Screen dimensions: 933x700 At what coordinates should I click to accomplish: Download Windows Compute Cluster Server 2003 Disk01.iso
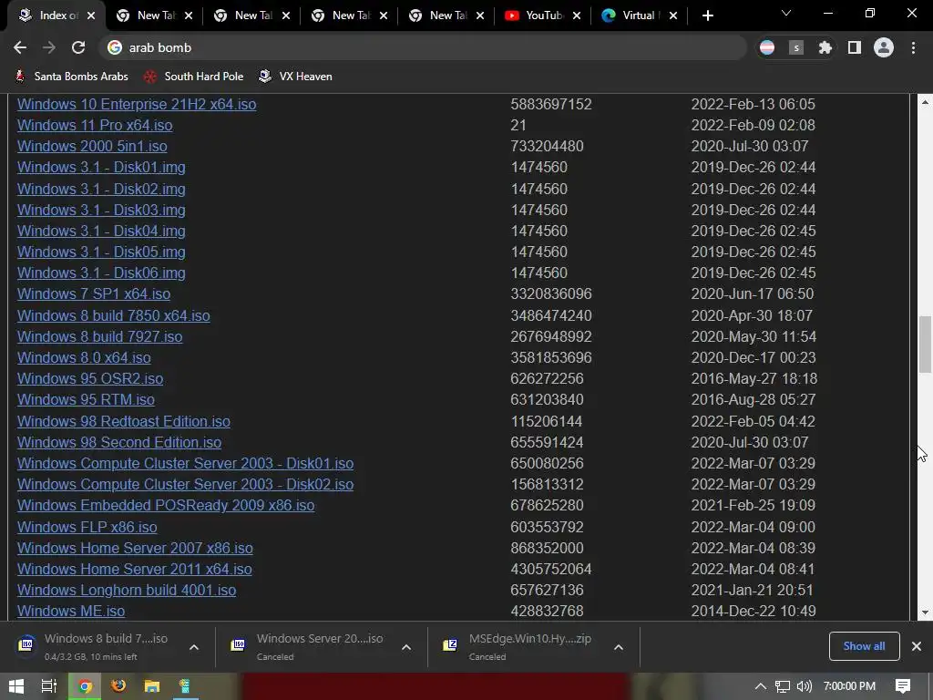tap(185, 463)
